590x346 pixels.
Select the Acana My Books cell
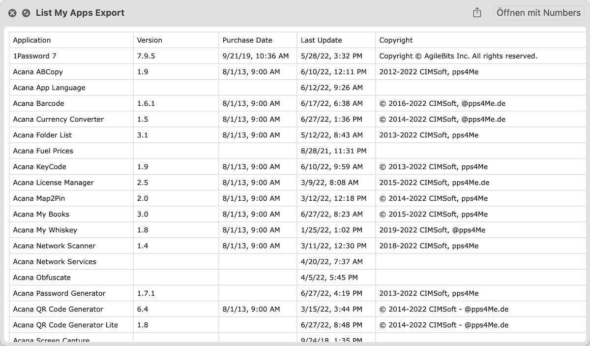(x=71, y=214)
